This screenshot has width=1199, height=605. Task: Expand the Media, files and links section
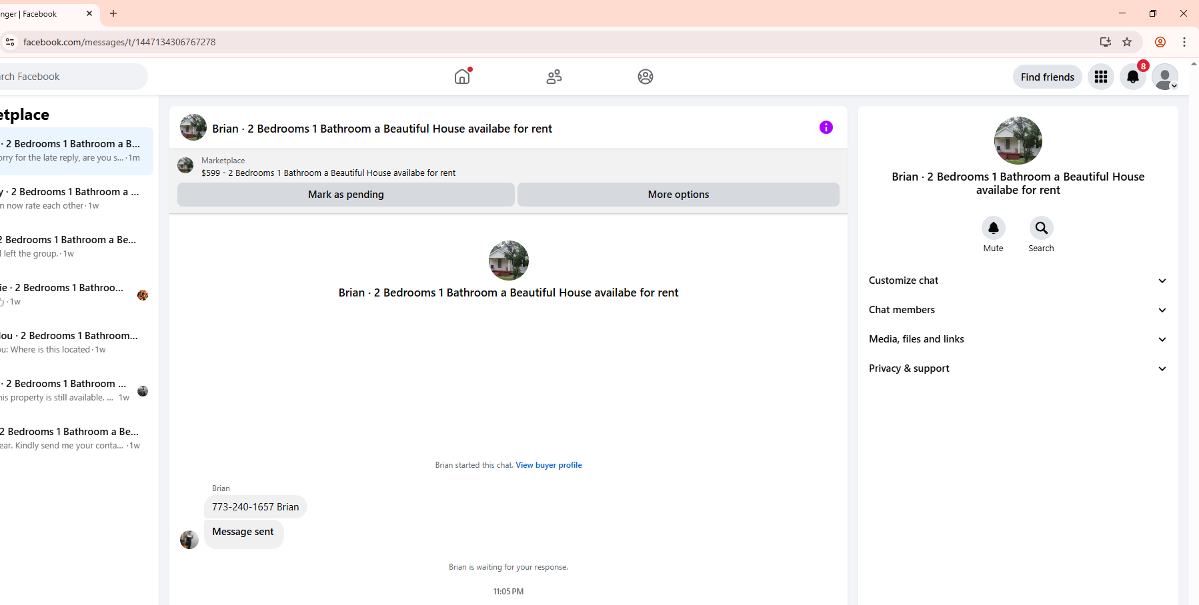1018,339
